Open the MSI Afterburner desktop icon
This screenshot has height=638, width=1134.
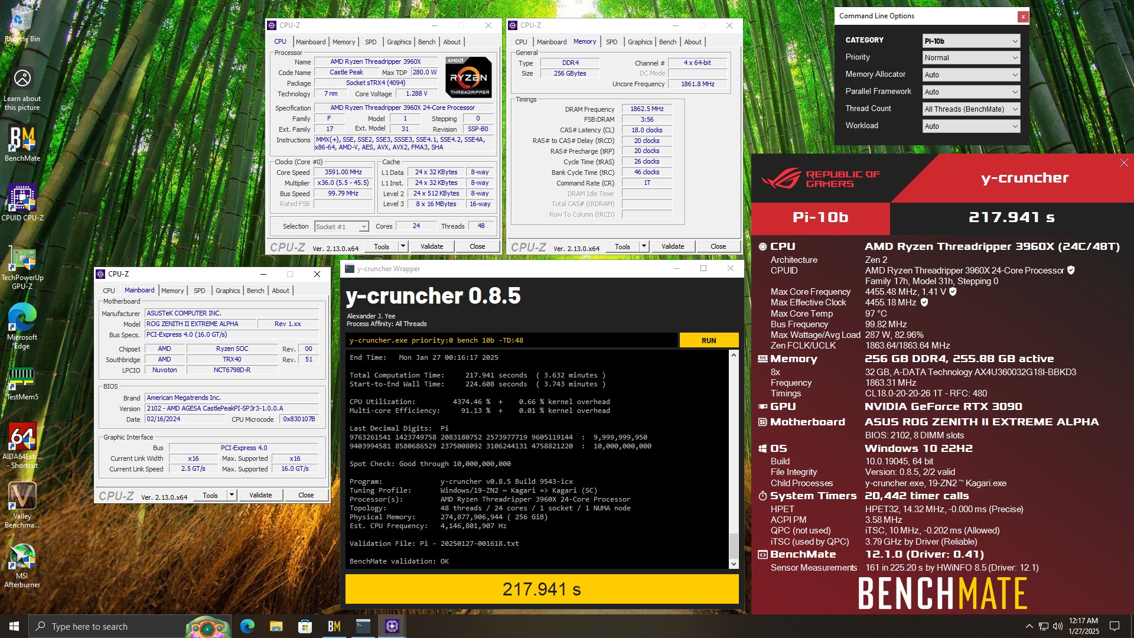click(x=22, y=566)
